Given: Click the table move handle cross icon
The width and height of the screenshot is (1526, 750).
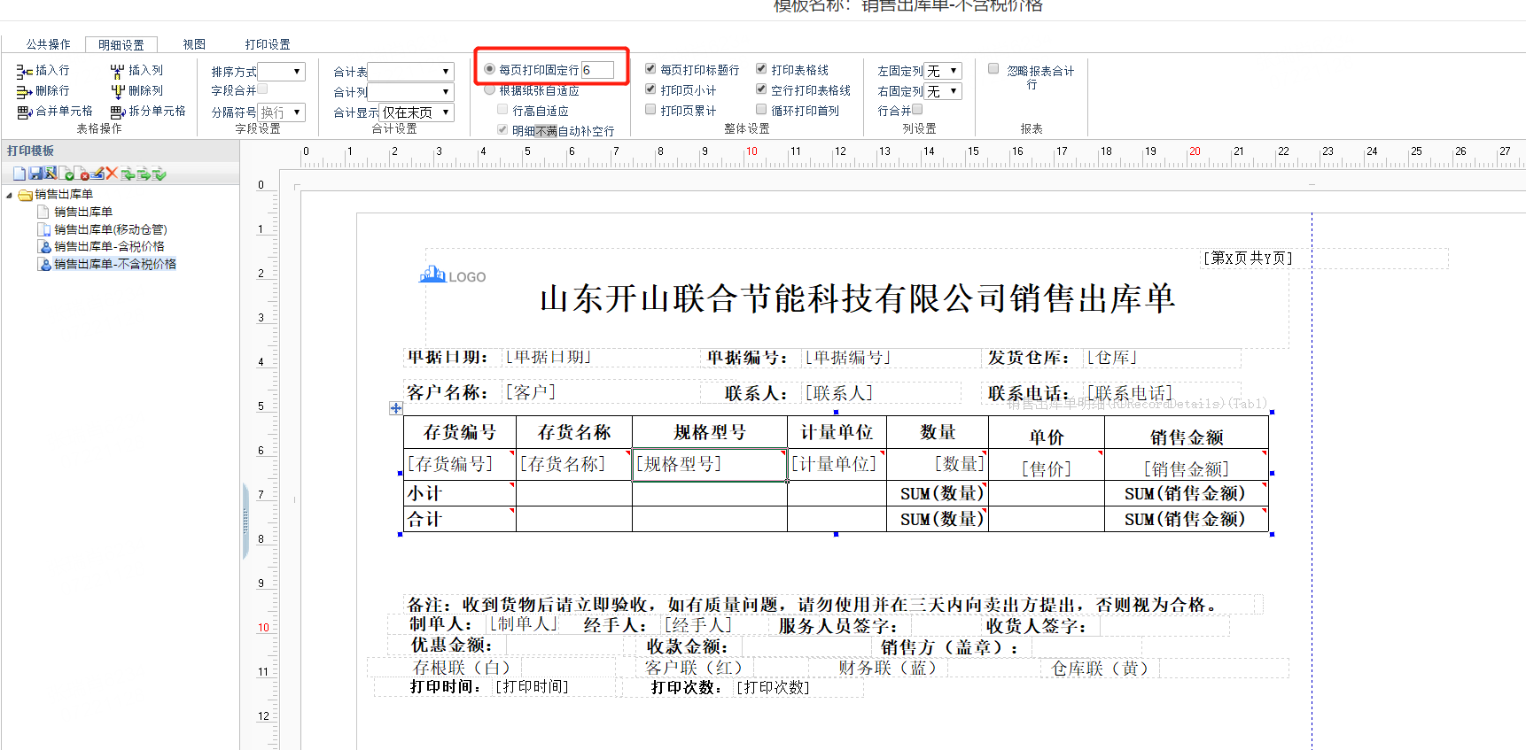Looking at the screenshot, I should point(396,408).
